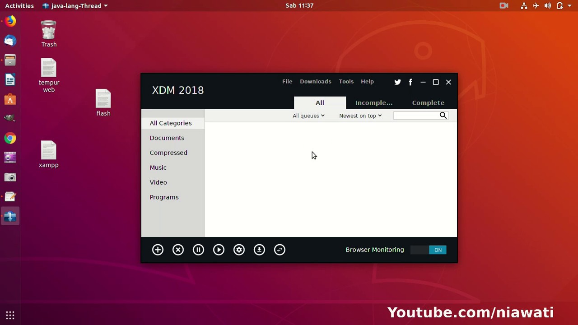This screenshot has height=325, width=578.
Task: Click the volume speaker icon in top bar
Action: point(547,5)
